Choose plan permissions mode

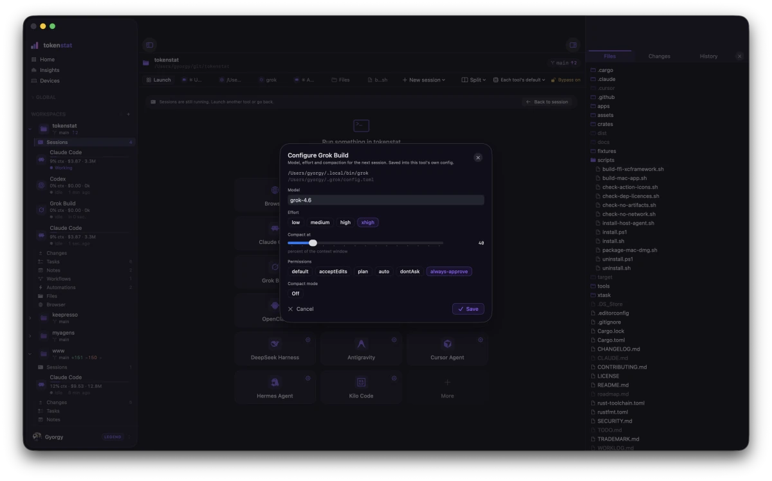363,272
